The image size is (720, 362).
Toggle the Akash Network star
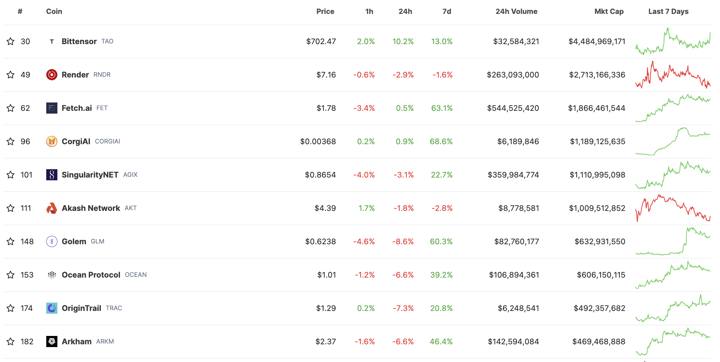pyautogui.click(x=10, y=208)
